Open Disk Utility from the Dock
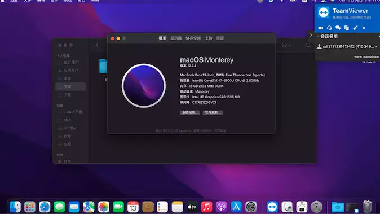 287,207
